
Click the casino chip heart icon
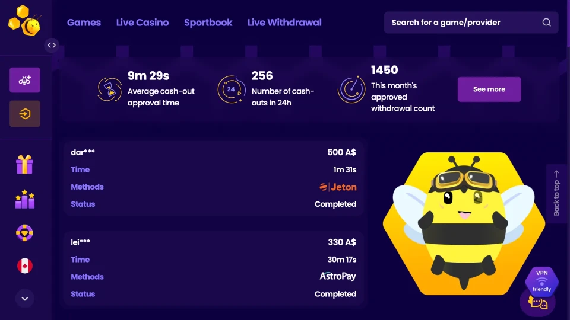(x=25, y=233)
